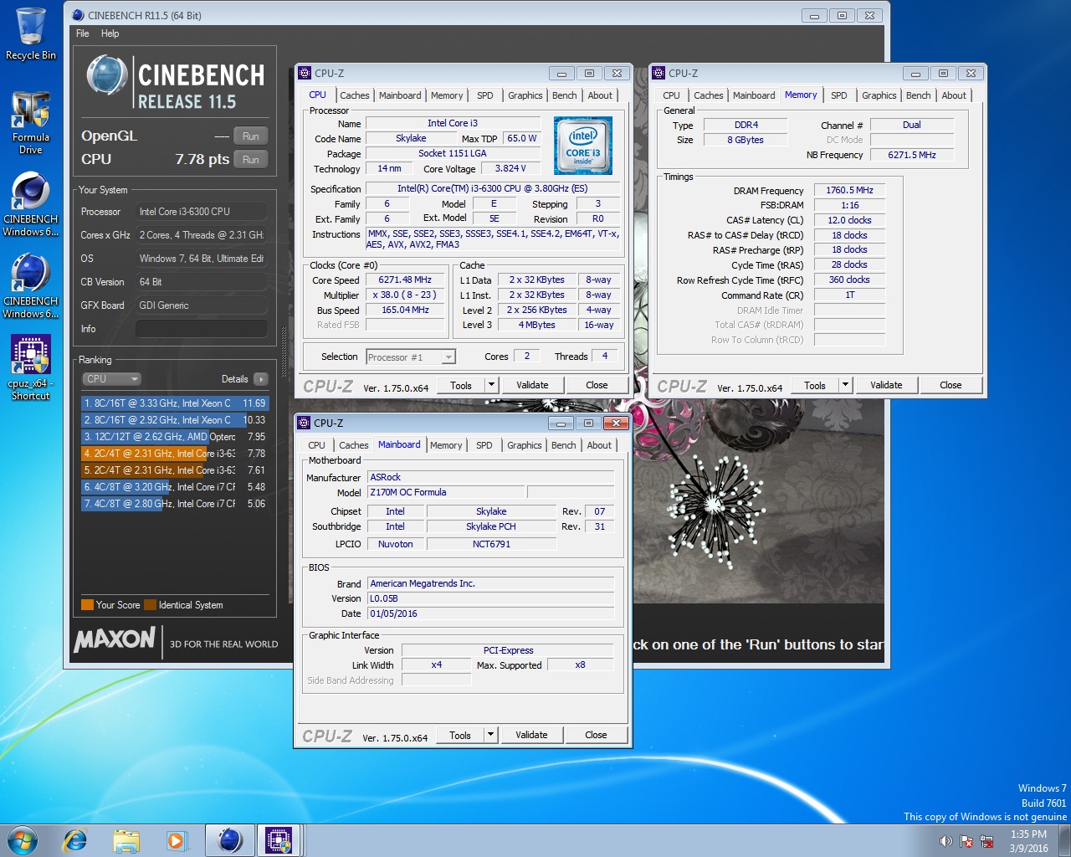1071x857 pixels.
Task: Open the Ranking CPU dropdown in Cinebench
Action: [x=111, y=379]
